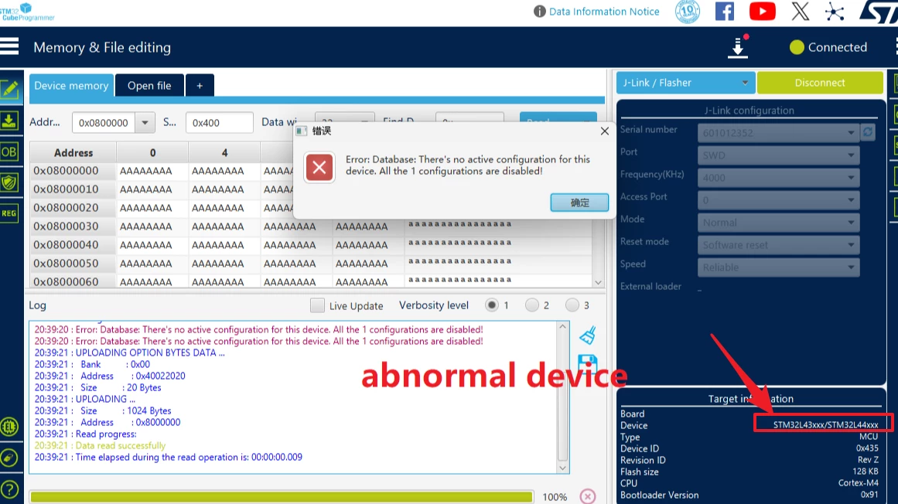Click the log panel vertical scrollbar
Viewport: 898px width, 504px height.
point(562,397)
